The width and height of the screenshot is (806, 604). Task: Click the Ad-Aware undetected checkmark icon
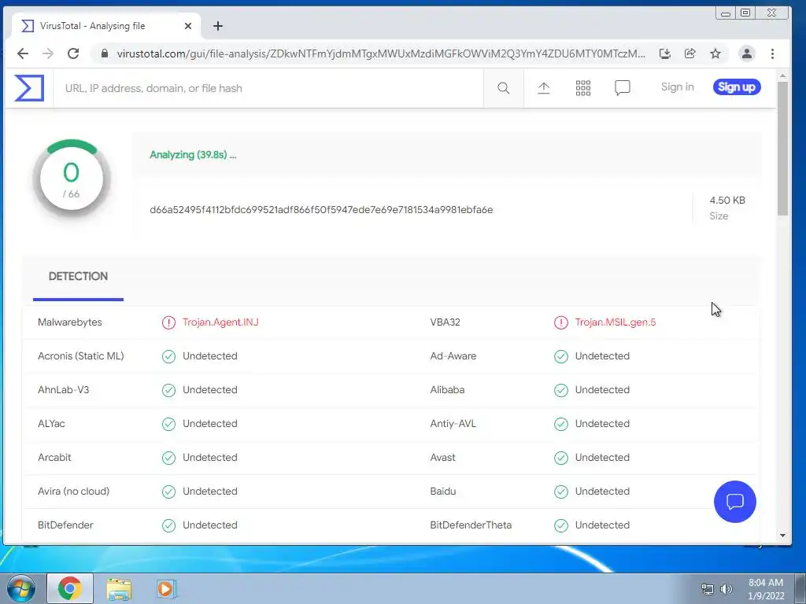pyautogui.click(x=560, y=356)
